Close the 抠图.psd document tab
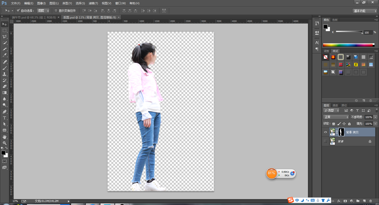The height and width of the screenshot is (205, 379). [119, 17]
